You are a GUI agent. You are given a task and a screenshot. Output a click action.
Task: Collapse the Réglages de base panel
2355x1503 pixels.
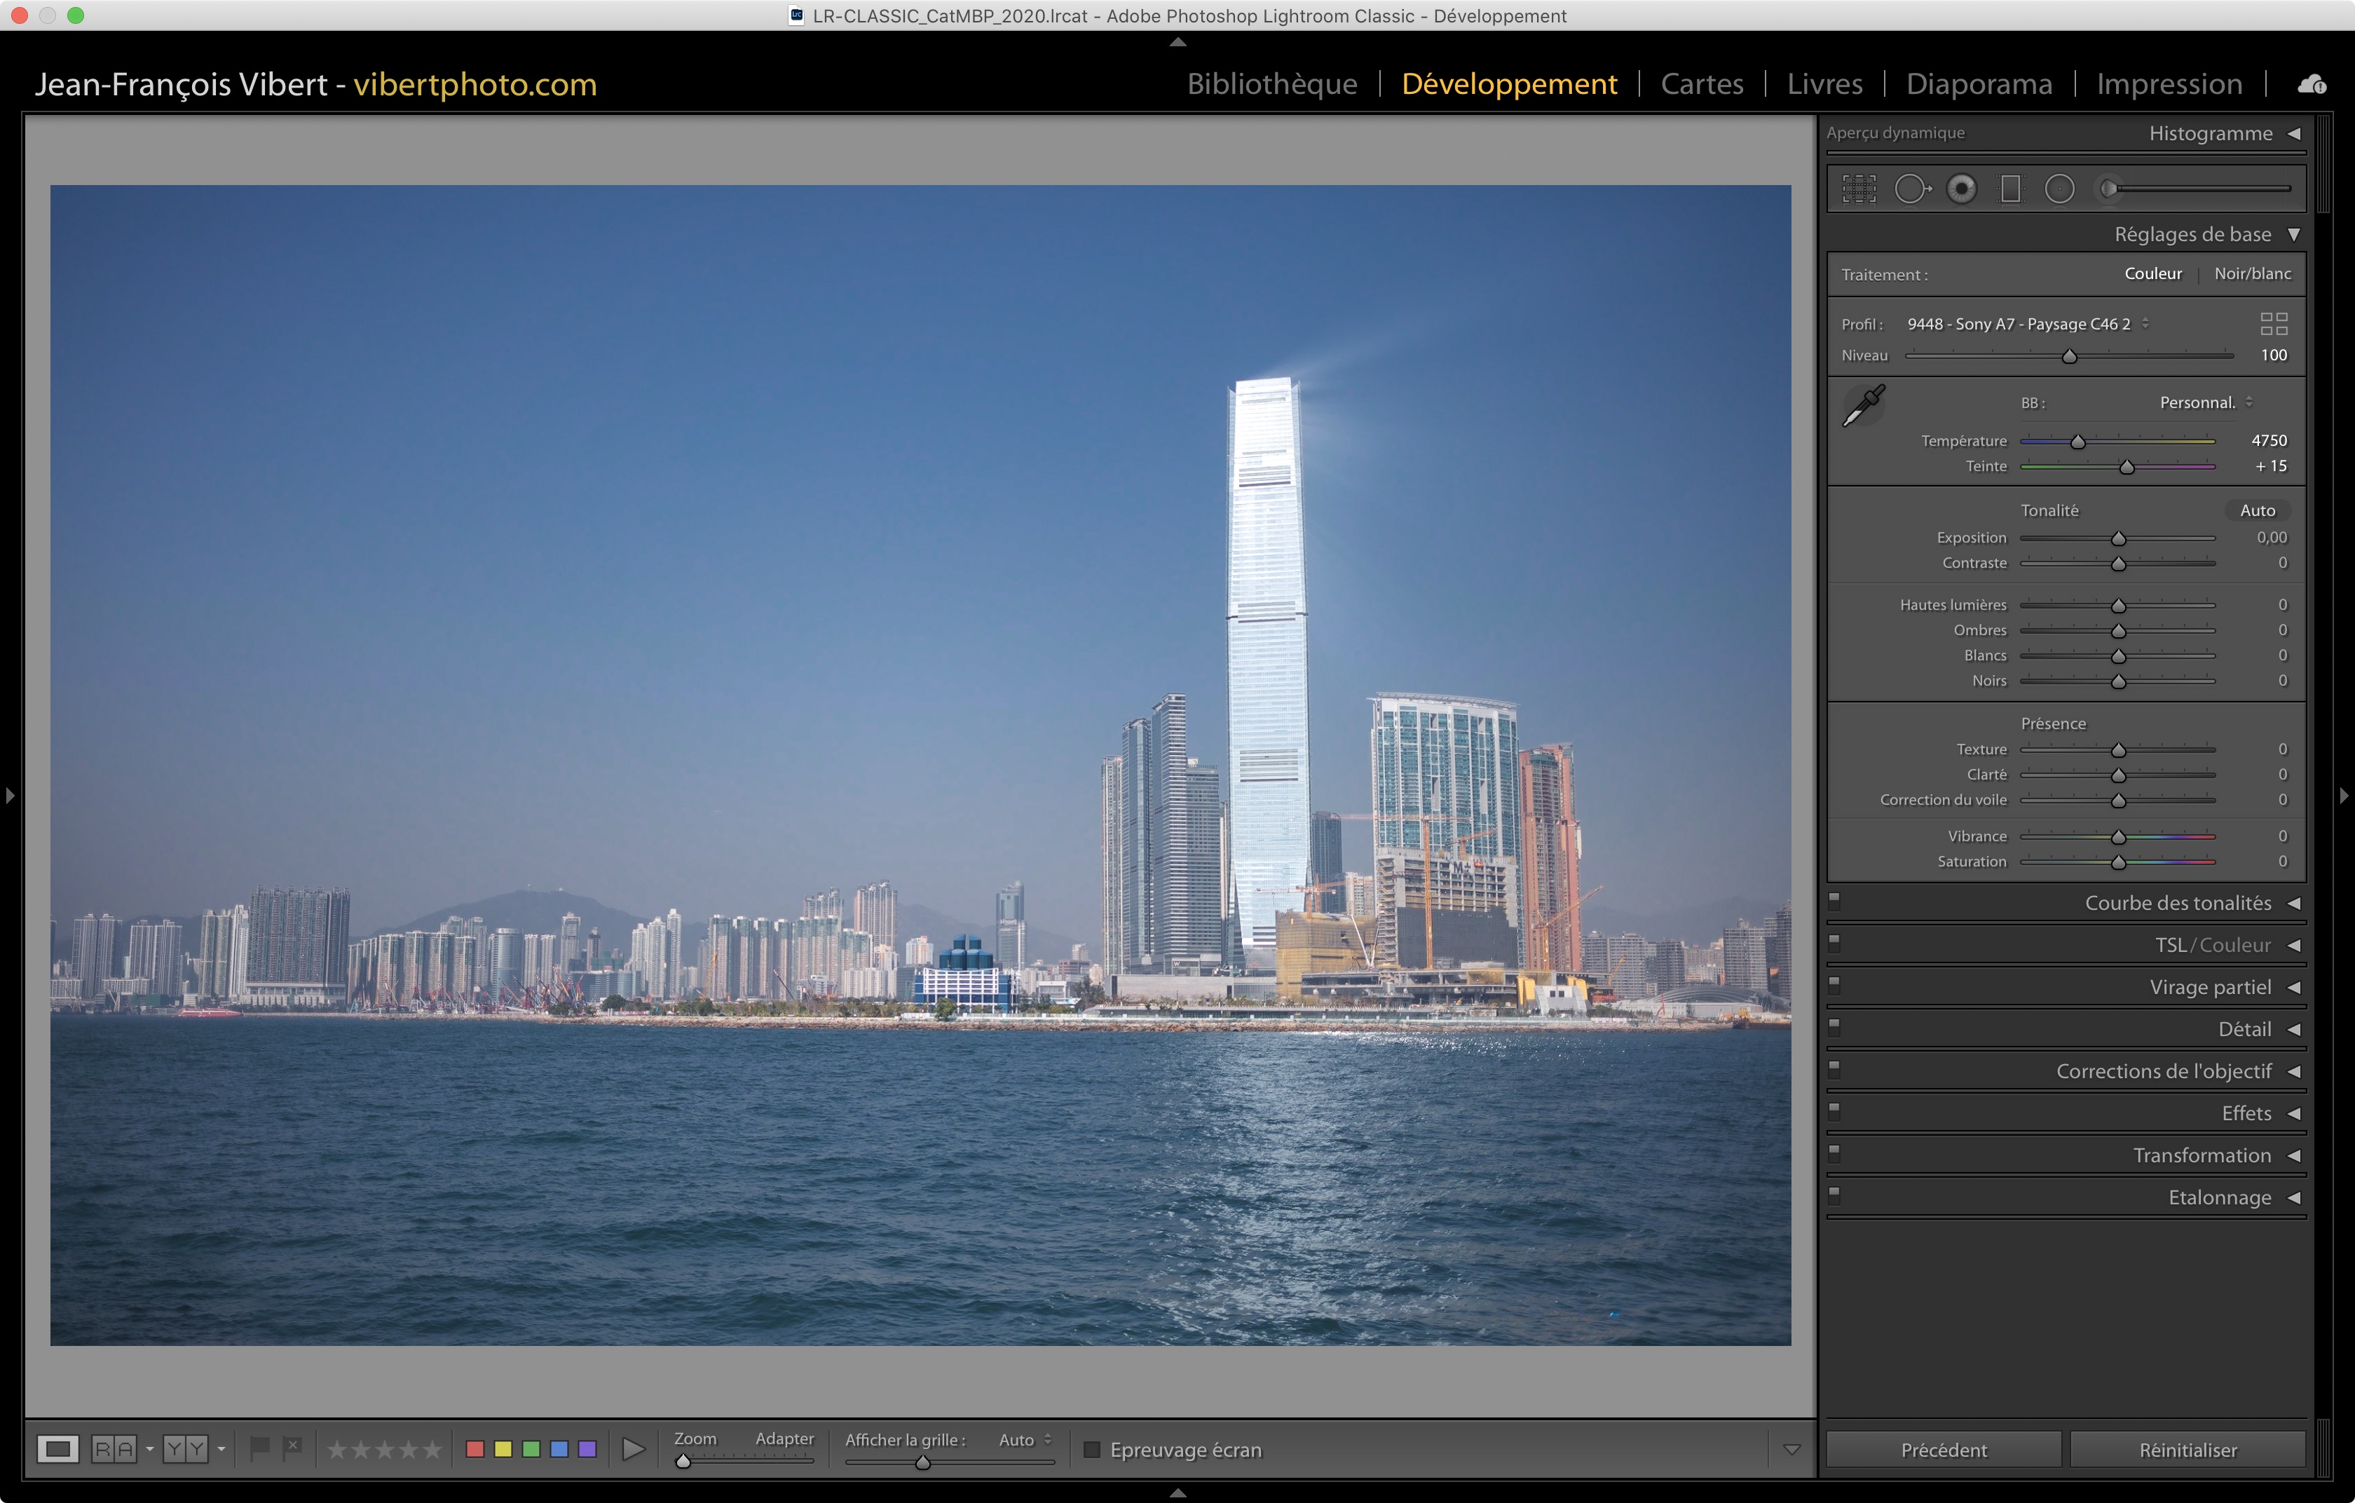2293,235
